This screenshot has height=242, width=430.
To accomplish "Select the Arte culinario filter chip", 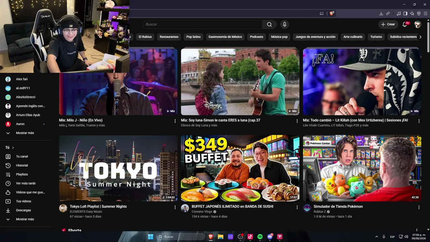I will 353,37.
